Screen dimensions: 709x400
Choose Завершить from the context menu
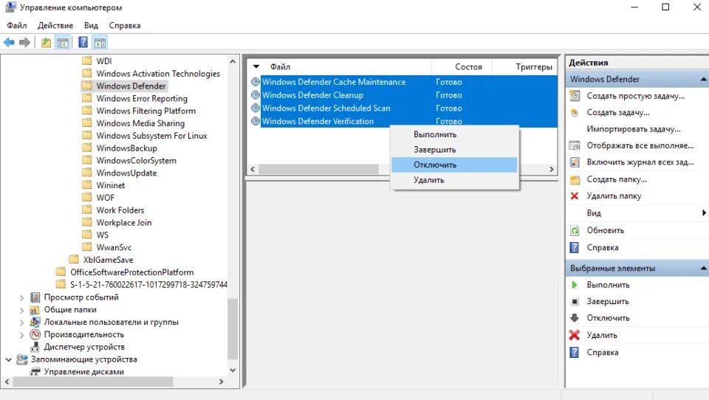[x=454, y=150]
